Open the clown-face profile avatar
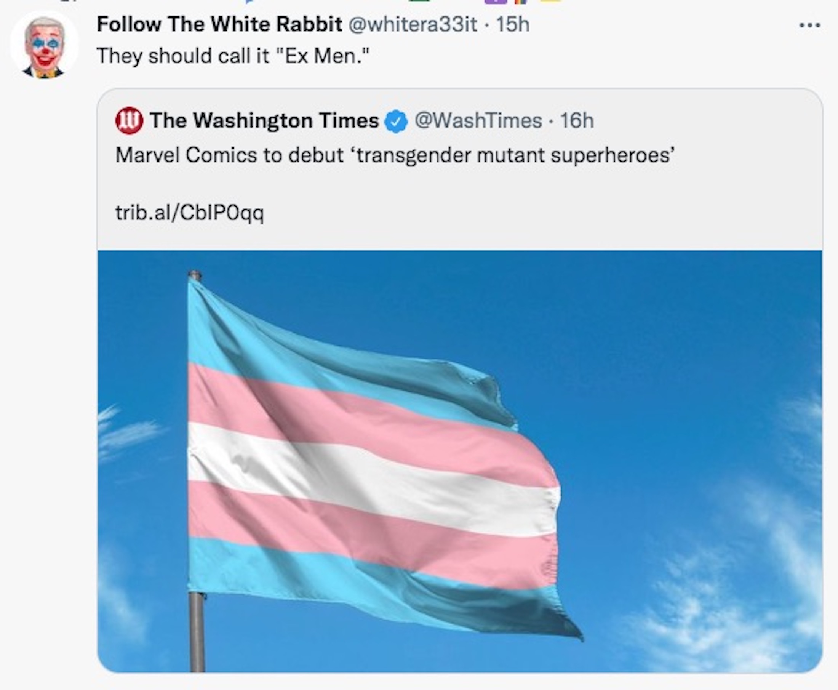This screenshot has height=690, width=838. click(x=44, y=46)
